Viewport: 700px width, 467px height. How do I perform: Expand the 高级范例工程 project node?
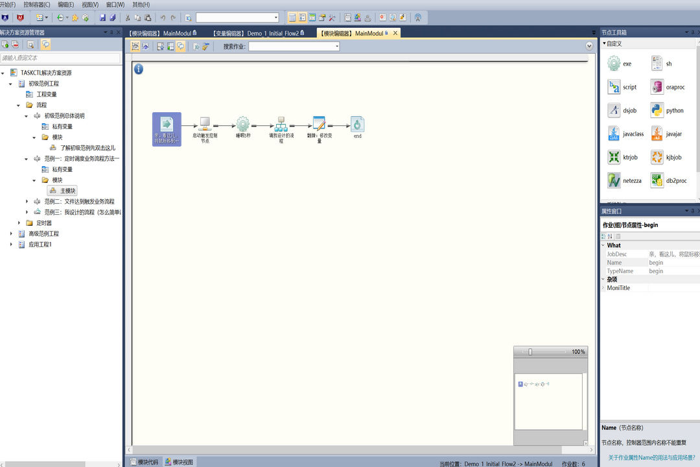pos(11,233)
